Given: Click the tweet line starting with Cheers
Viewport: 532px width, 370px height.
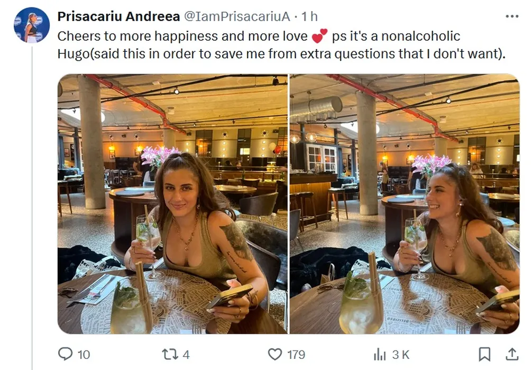Looking at the screenshot, I should 182,36.
